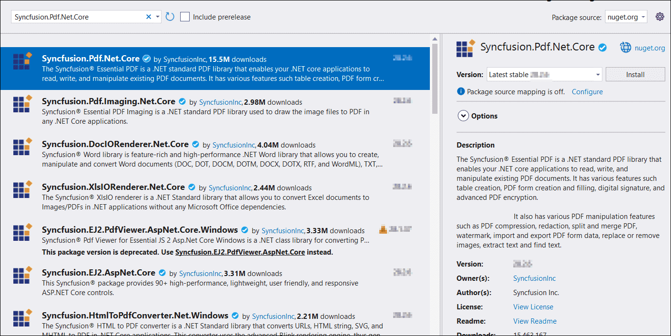The width and height of the screenshot is (671, 336).
Task: Click the refresh icon beside search box
Action: point(170,17)
